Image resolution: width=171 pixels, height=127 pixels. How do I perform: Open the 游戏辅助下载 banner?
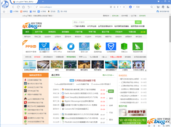(133, 113)
